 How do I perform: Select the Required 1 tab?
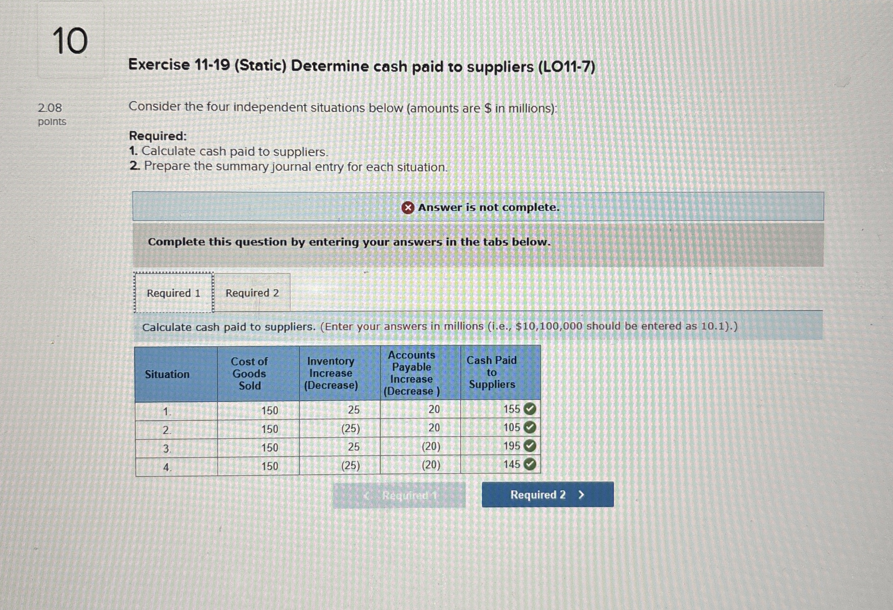[x=173, y=293]
